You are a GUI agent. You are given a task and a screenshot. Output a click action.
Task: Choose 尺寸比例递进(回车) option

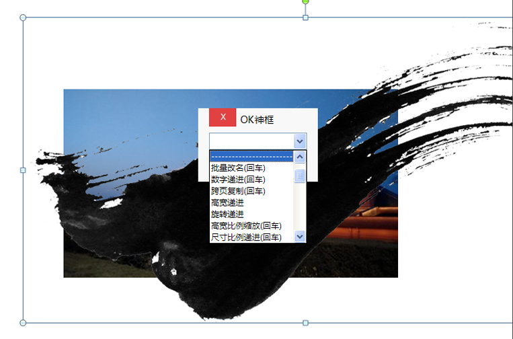pos(251,237)
